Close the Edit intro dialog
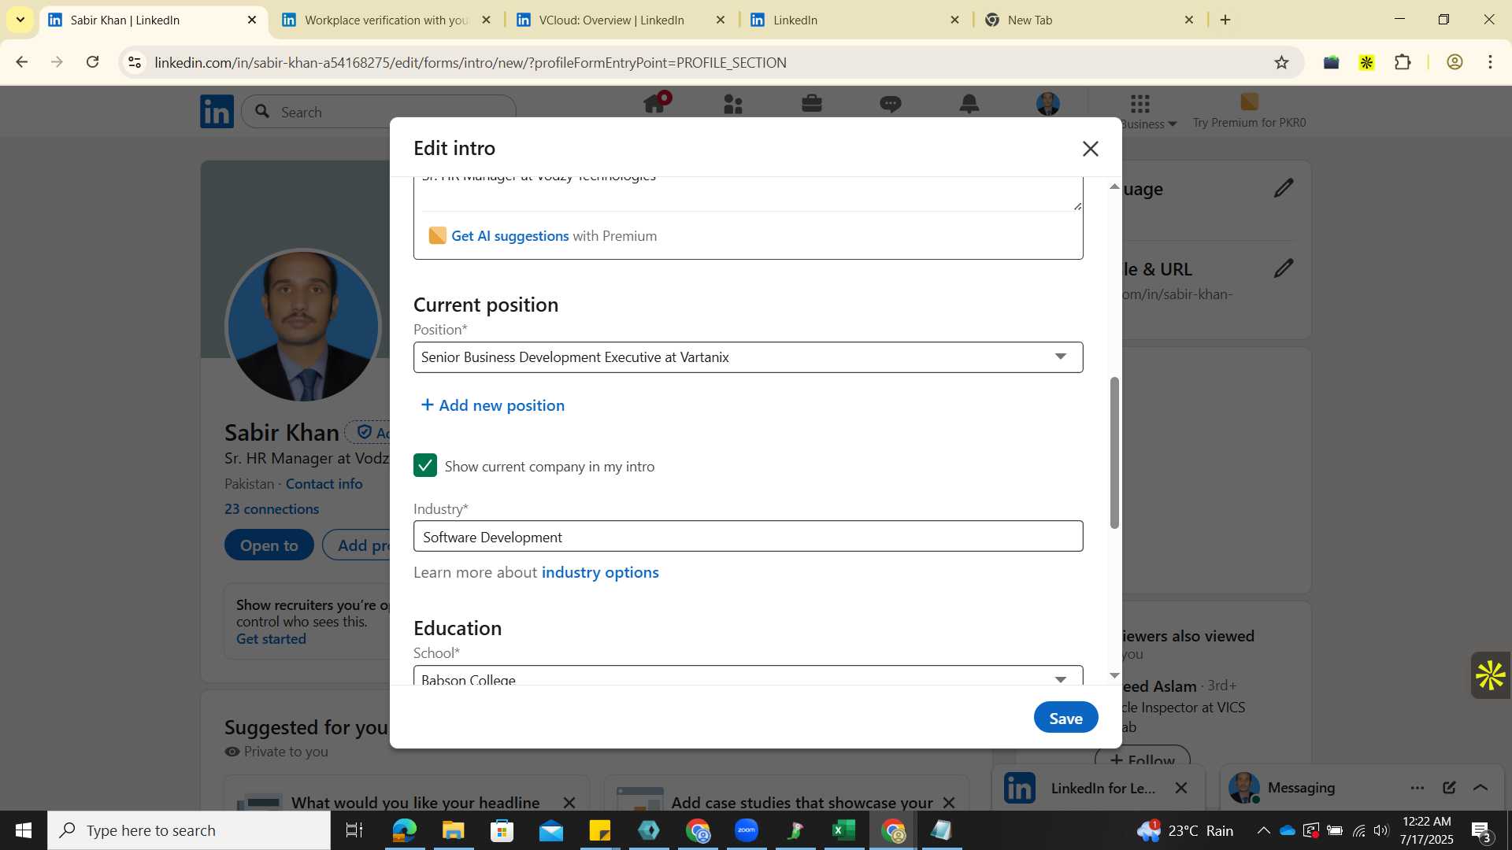This screenshot has height=850, width=1512. pos(1090,149)
